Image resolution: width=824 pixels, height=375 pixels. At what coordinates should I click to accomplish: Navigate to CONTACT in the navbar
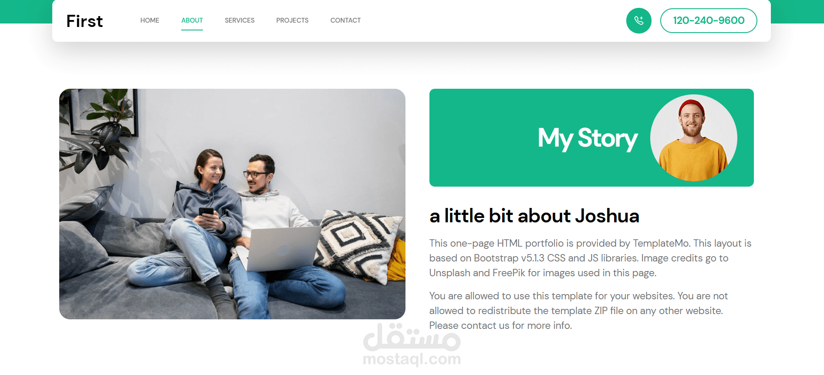coord(345,20)
